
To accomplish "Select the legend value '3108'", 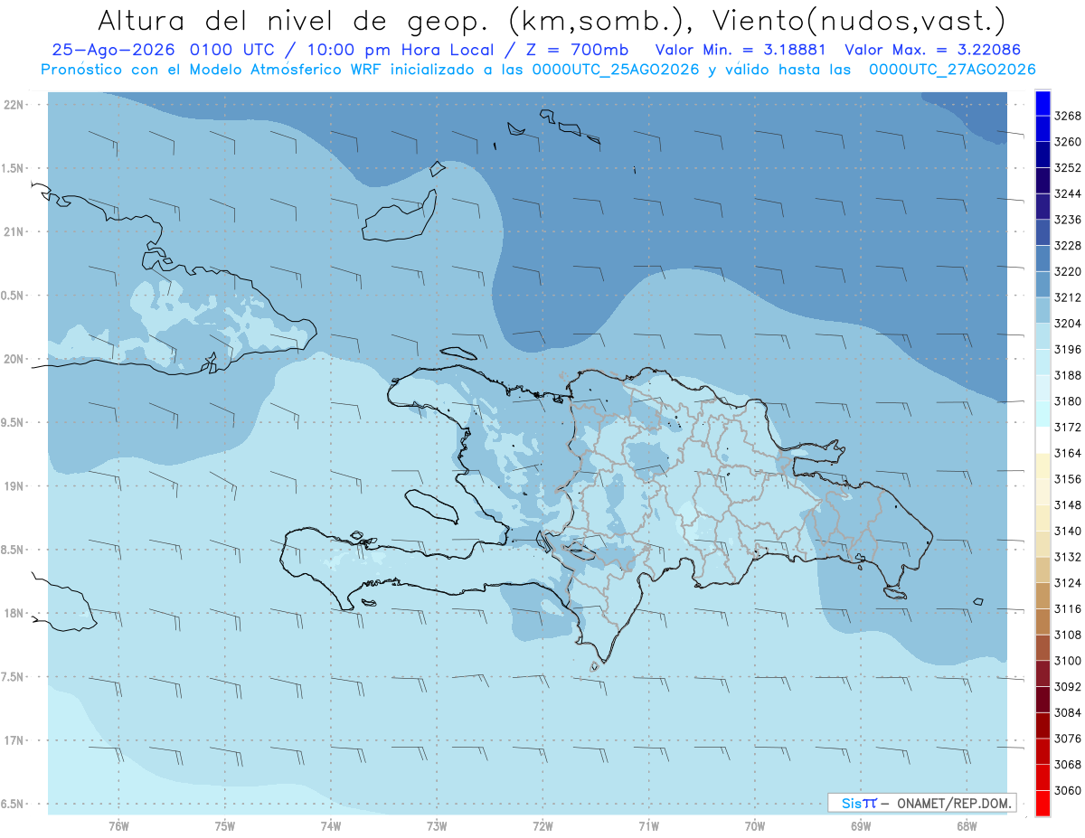I will click(1068, 635).
